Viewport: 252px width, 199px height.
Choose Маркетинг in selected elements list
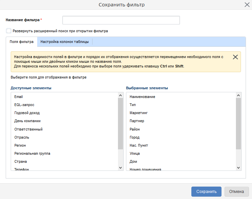139,113
